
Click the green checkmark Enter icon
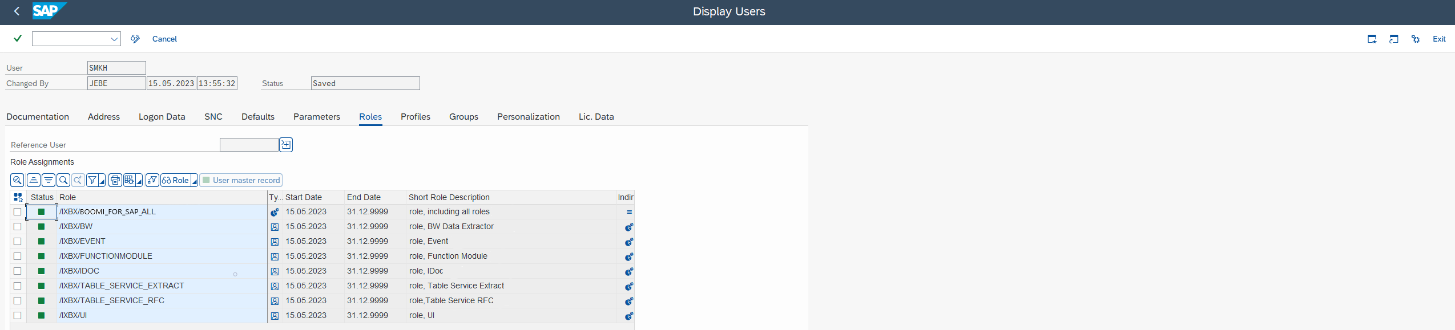18,39
